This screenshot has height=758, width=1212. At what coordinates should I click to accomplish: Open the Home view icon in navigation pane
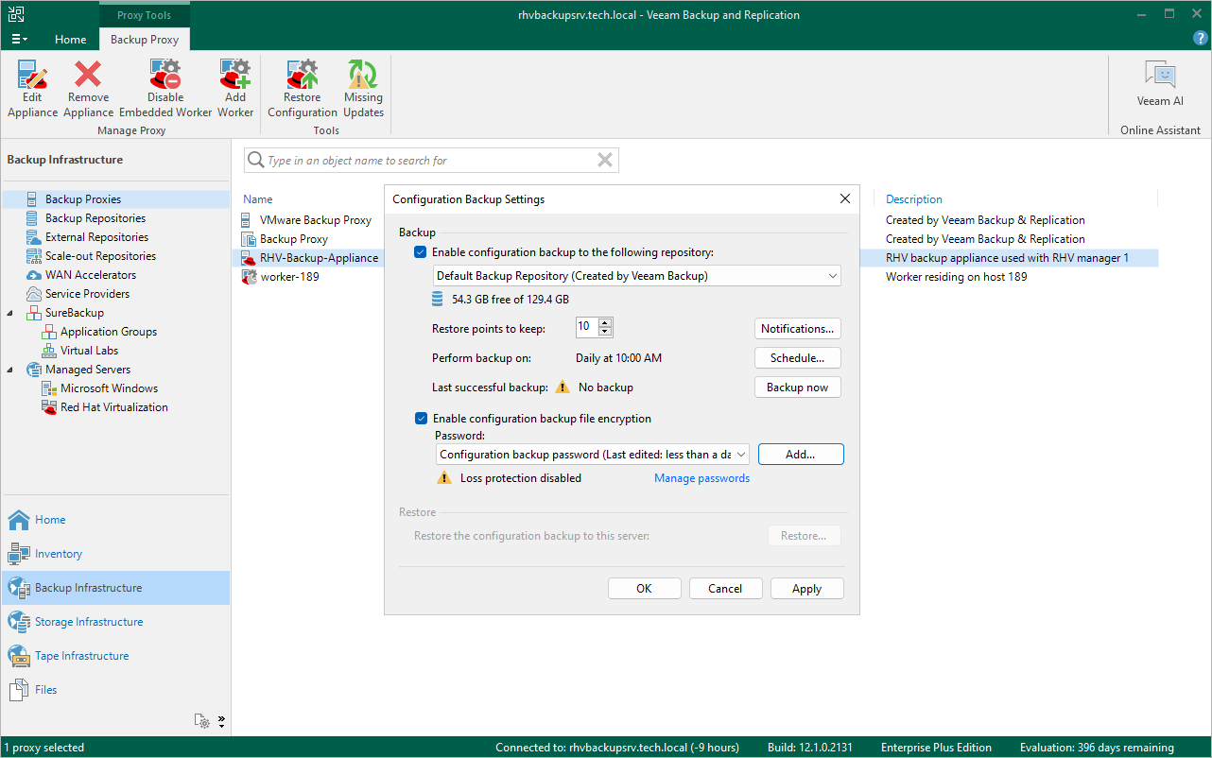point(19,520)
